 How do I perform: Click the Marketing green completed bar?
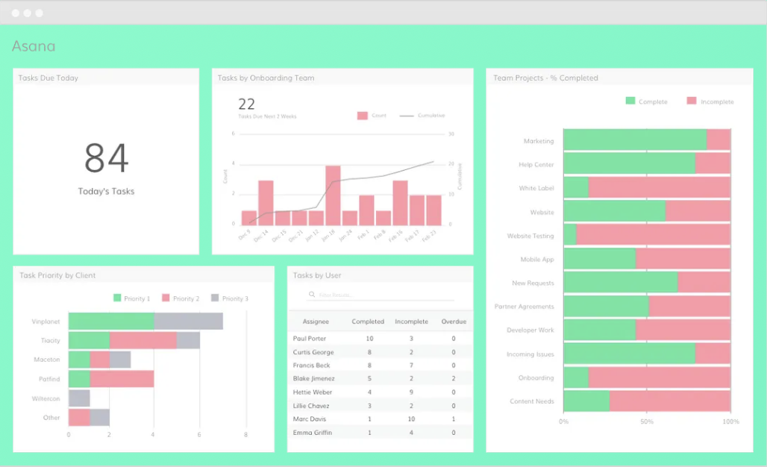click(635, 140)
